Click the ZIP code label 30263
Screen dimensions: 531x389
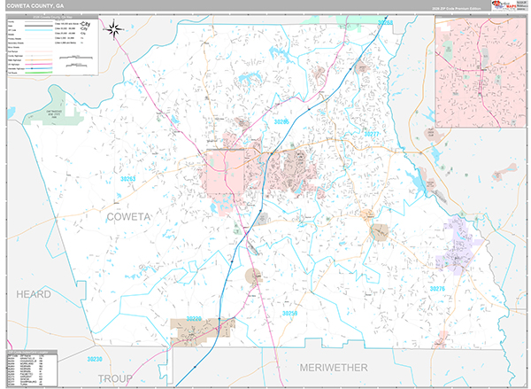(128, 178)
